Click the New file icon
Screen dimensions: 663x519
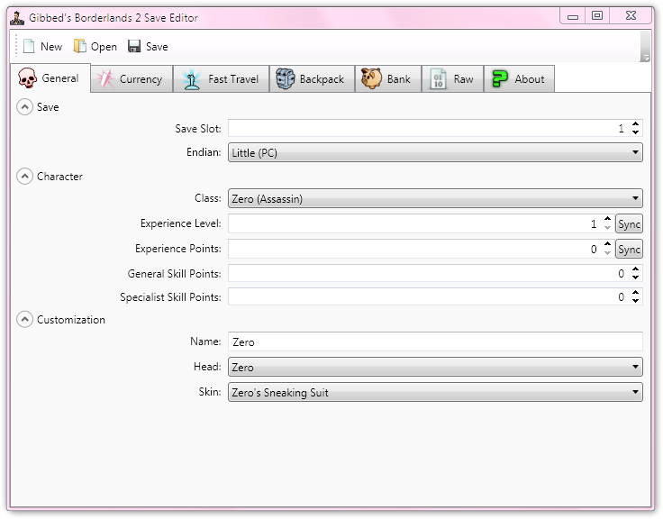29,46
